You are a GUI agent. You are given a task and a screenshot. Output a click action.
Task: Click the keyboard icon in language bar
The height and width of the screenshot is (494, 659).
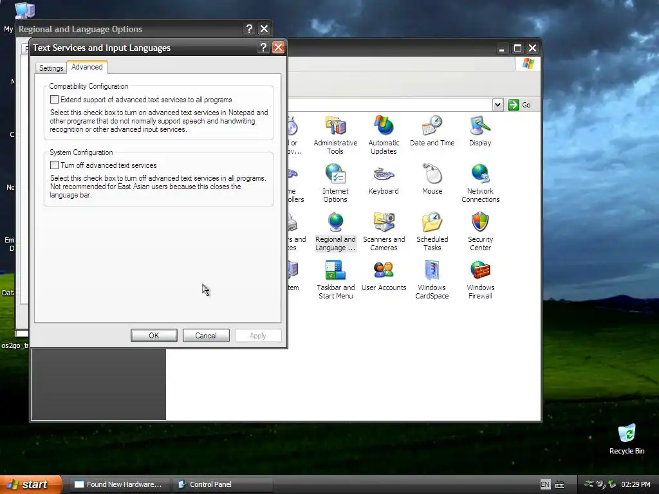coord(560,485)
